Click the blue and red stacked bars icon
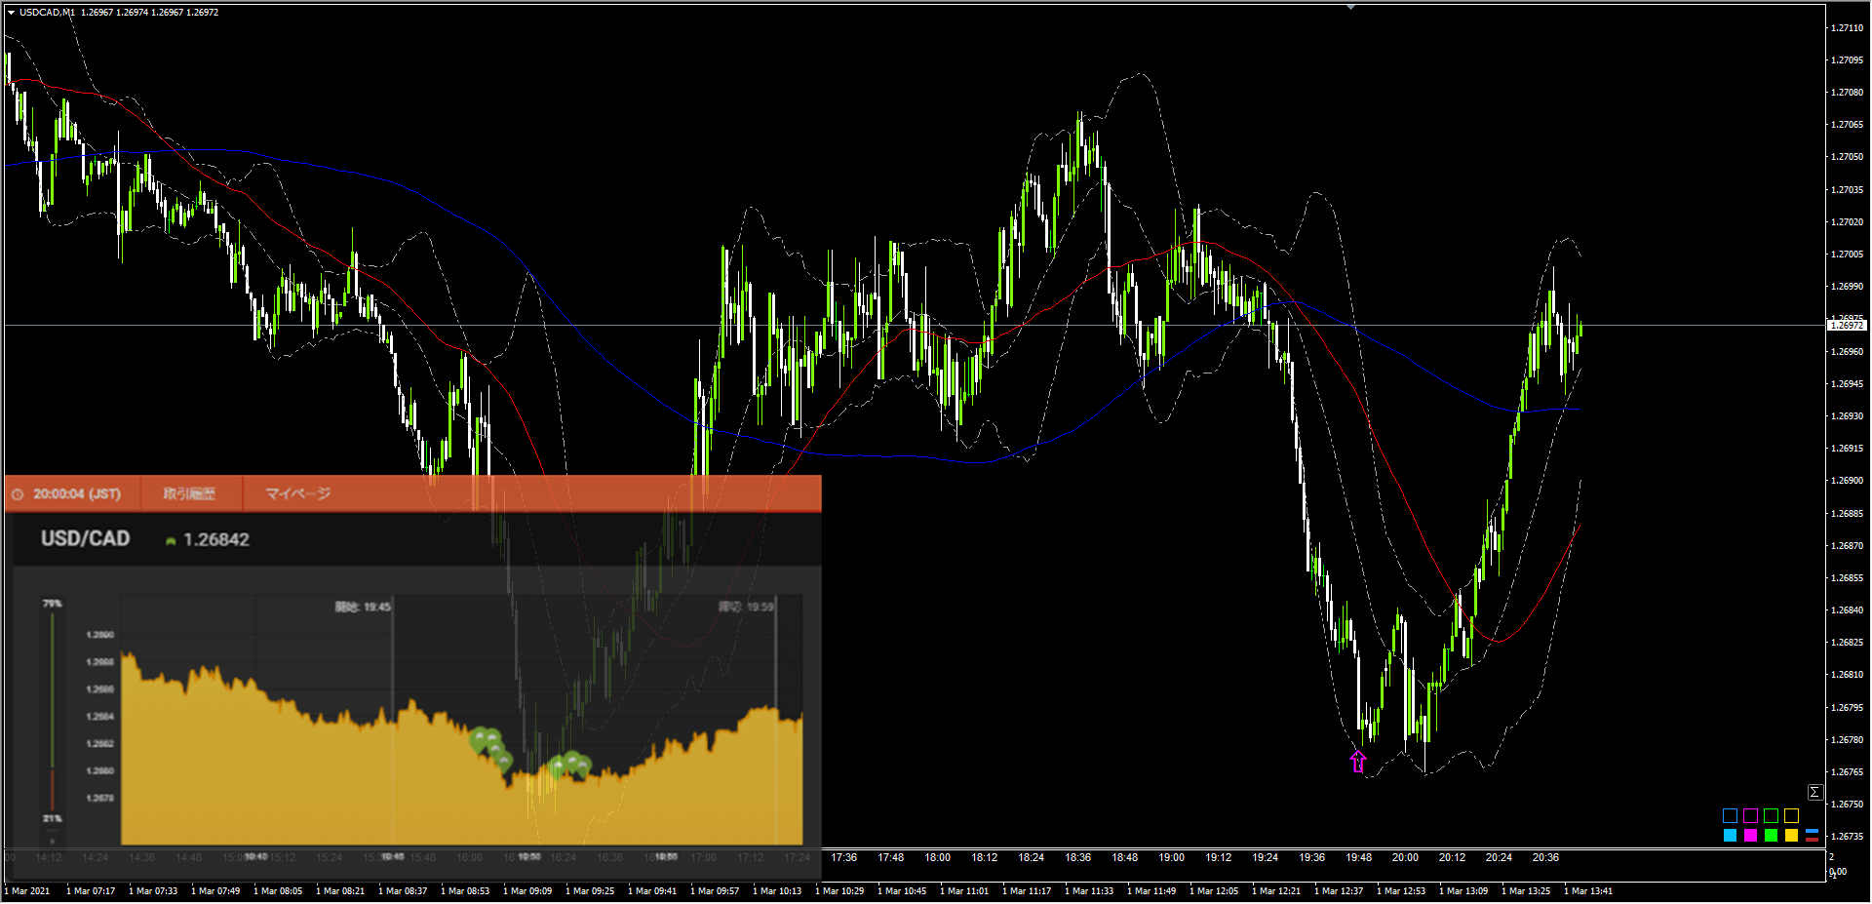 pos(1812,836)
